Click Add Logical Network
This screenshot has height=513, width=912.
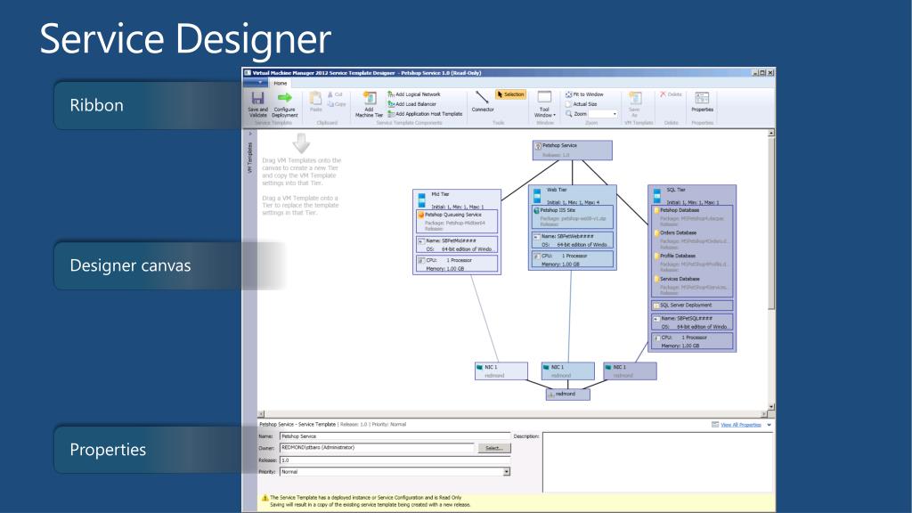tap(414, 94)
